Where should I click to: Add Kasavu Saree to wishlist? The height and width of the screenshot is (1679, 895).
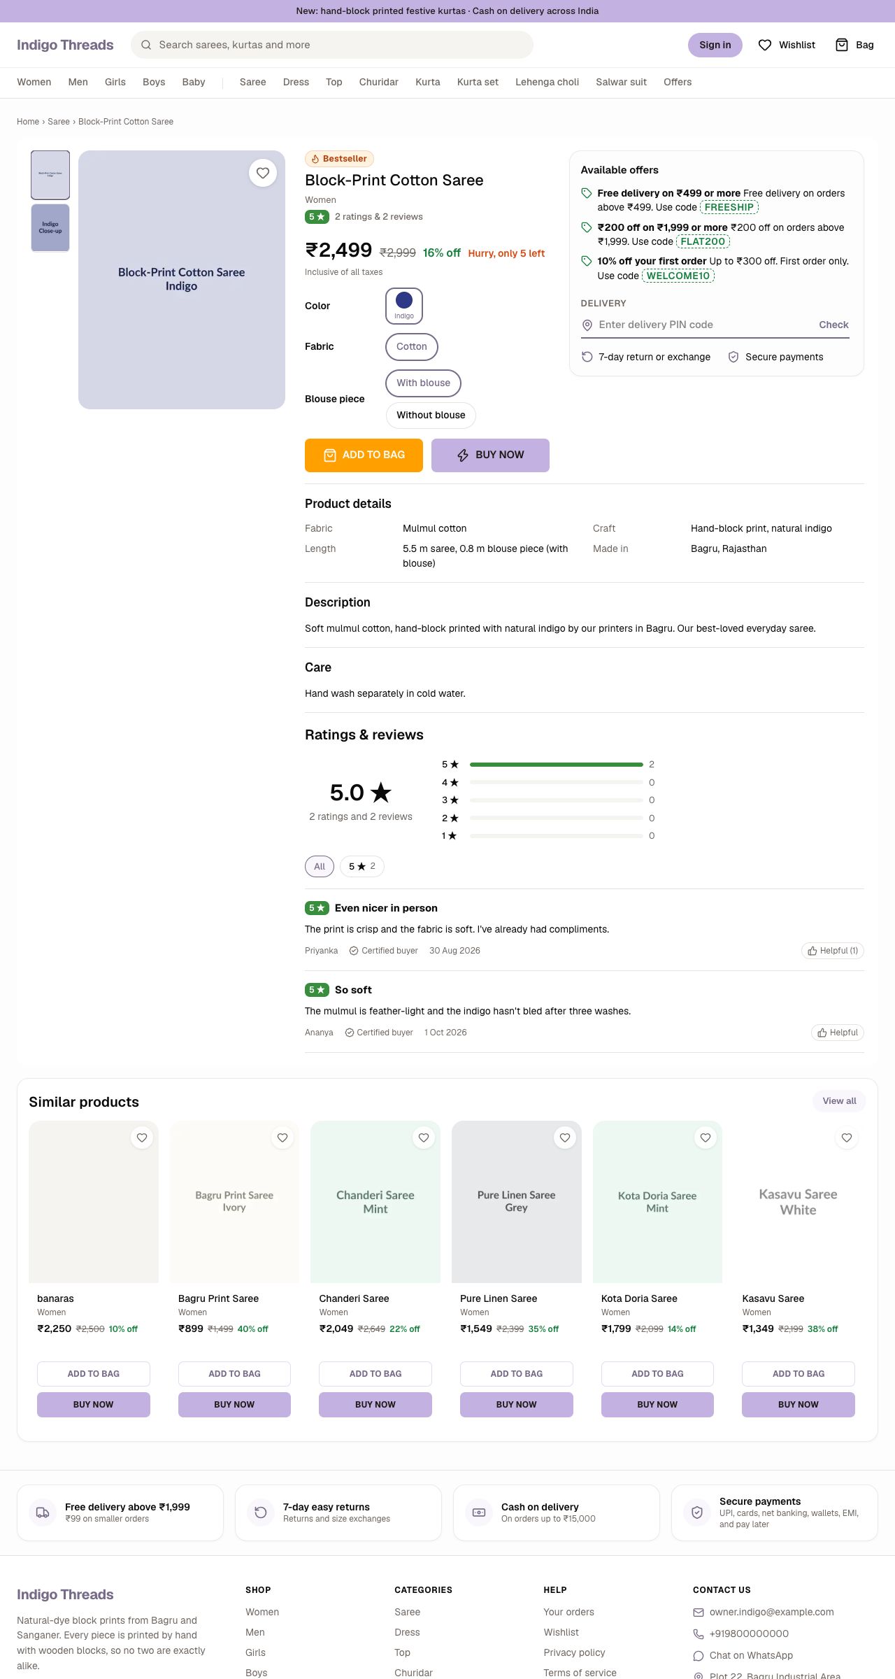(x=847, y=1138)
